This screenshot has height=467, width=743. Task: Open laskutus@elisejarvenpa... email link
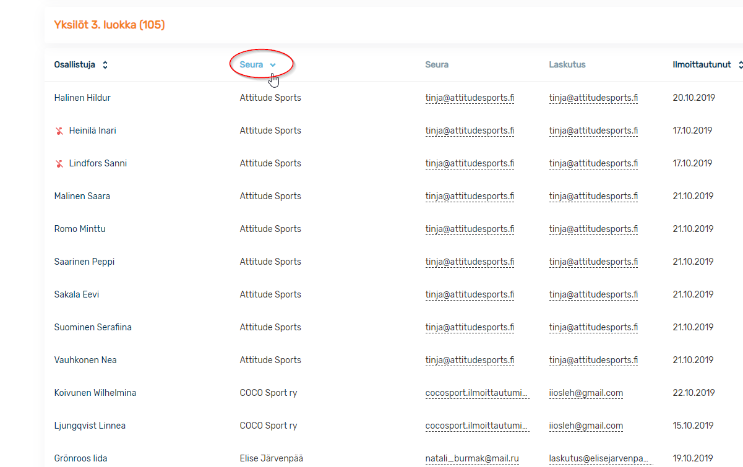601,458
